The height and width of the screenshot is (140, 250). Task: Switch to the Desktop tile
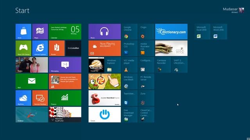tap(32, 115)
